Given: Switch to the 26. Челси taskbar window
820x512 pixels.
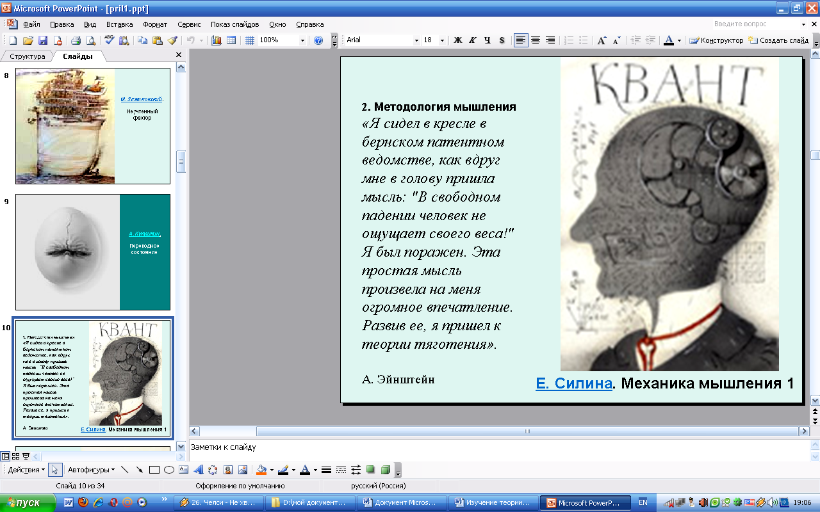Looking at the screenshot, I should [x=217, y=503].
